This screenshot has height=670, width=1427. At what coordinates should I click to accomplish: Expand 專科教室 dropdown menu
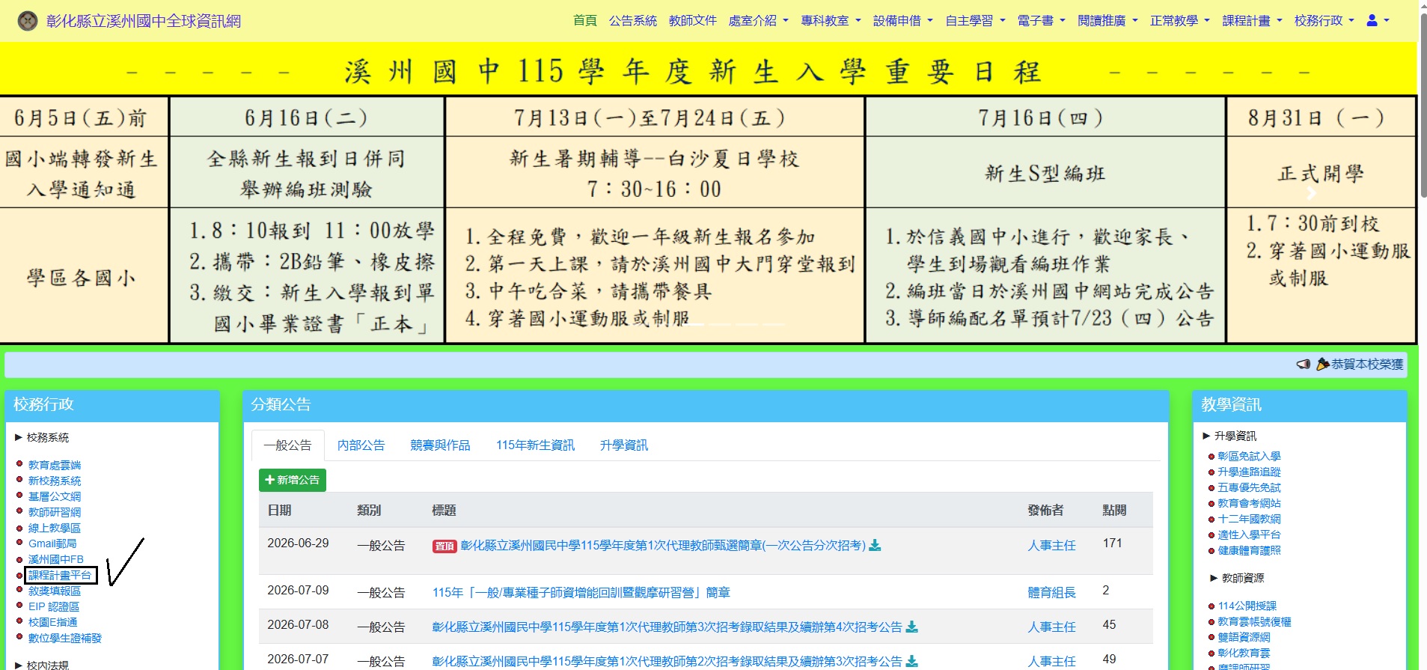click(831, 21)
